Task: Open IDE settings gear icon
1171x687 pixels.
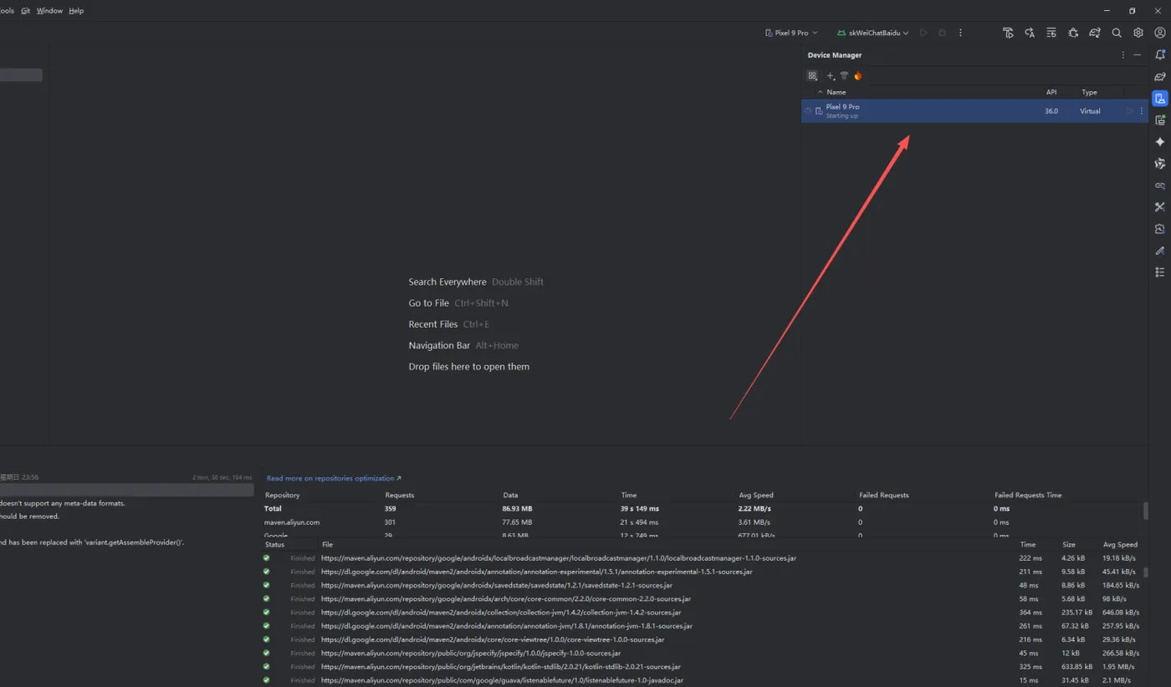Action: (1138, 33)
